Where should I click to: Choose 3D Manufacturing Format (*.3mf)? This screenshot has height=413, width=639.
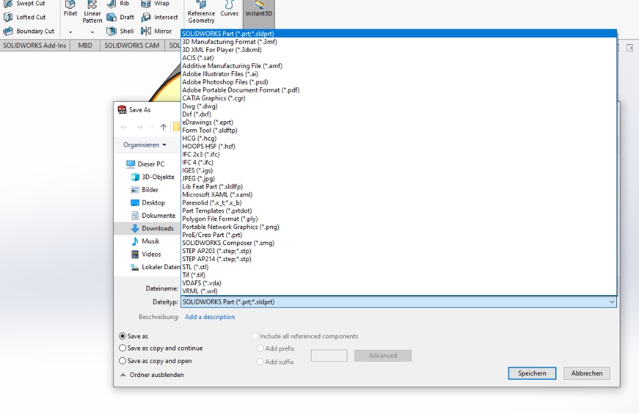click(399, 41)
